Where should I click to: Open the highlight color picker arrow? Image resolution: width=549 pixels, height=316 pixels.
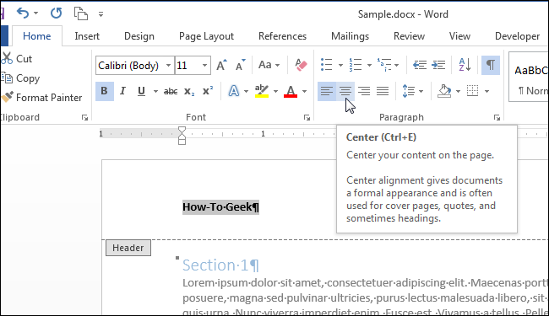tap(275, 92)
